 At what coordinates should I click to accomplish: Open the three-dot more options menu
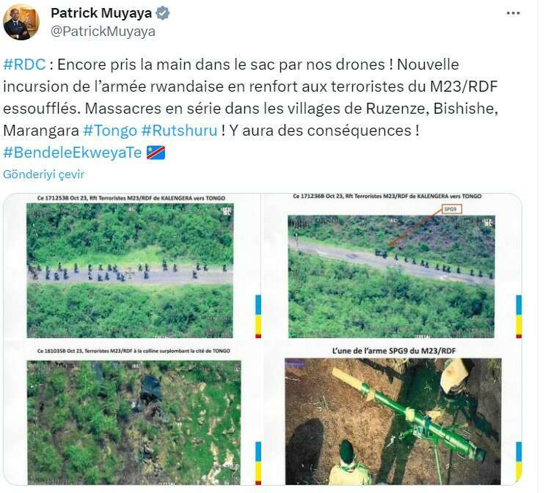513,13
